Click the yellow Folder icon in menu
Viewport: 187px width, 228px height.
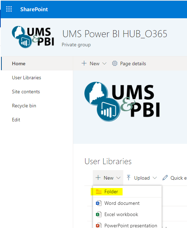(x=99, y=192)
